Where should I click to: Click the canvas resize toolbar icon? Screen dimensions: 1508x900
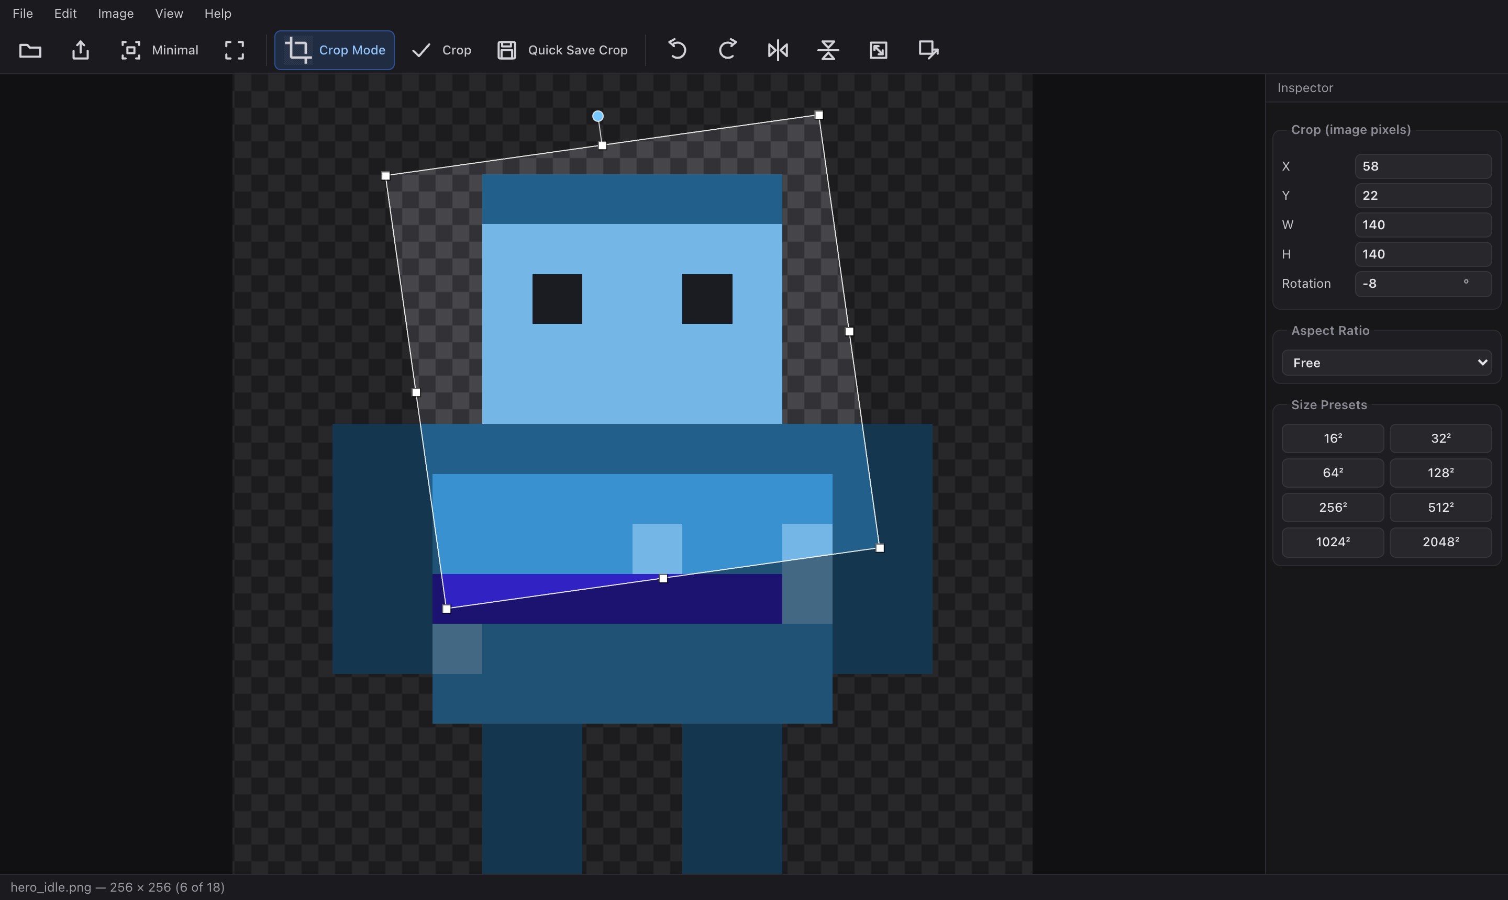pyautogui.click(x=928, y=50)
